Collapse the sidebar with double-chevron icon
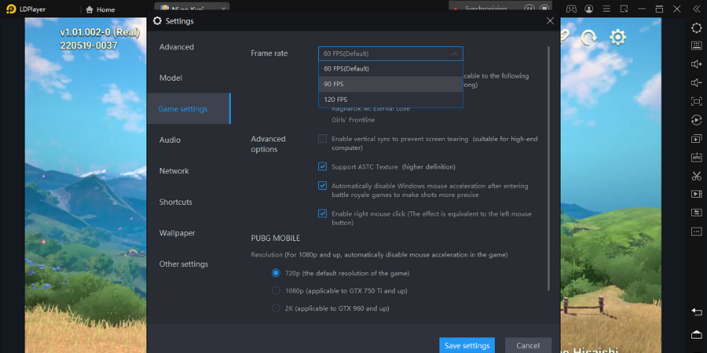This screenshot has height=353, width=707. pyautogui.click(x=696, y=9)
